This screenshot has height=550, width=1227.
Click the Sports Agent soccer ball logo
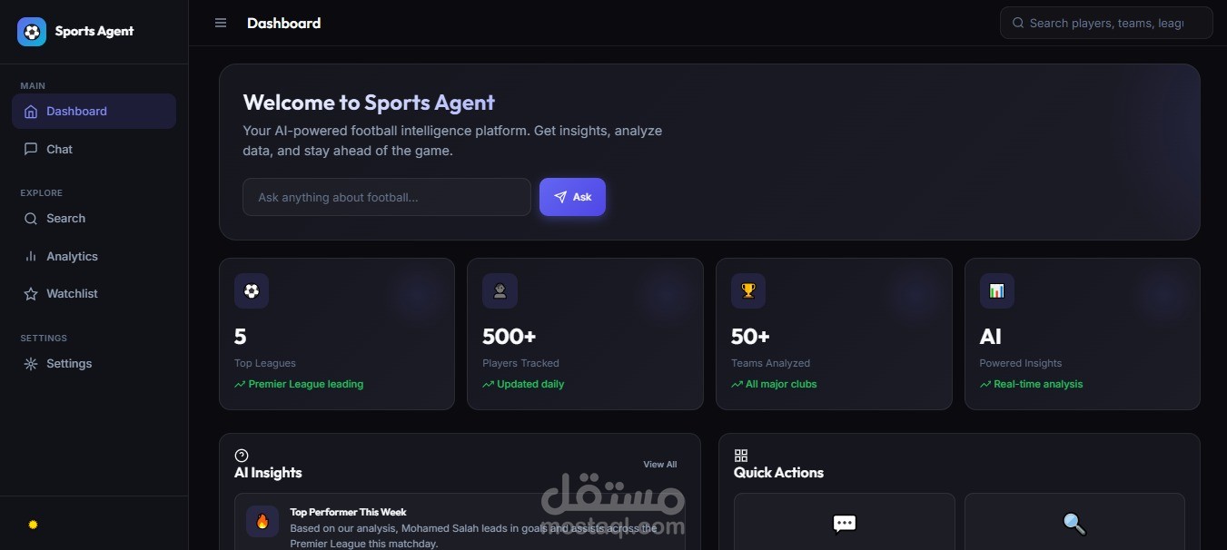click(32, 32)
